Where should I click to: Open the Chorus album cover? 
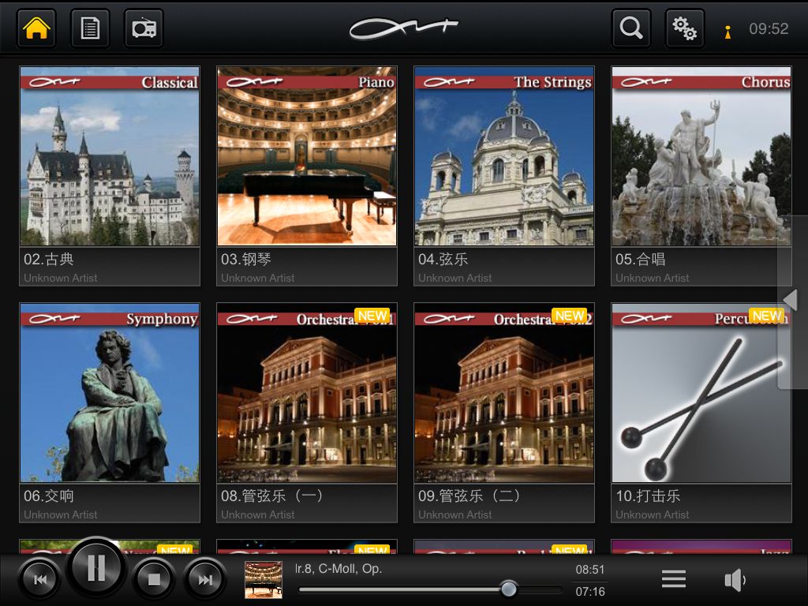[x=701, y=156]
